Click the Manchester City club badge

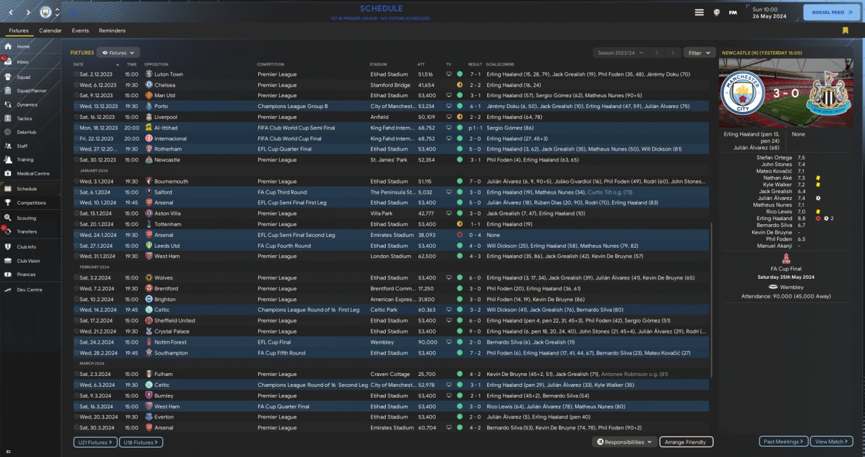(46, 12)
